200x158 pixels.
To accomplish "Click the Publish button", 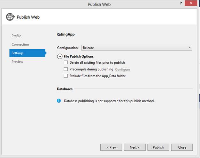I will (158, 147).
